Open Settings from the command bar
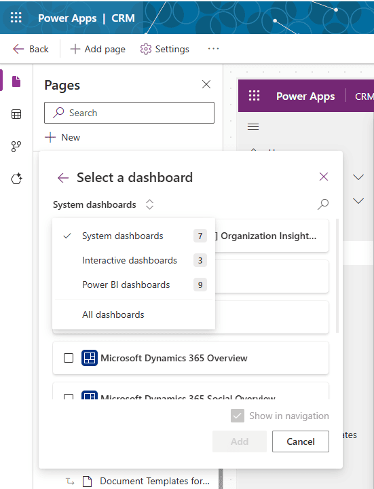Screen dimensions: 374x489 coord(164,49)
